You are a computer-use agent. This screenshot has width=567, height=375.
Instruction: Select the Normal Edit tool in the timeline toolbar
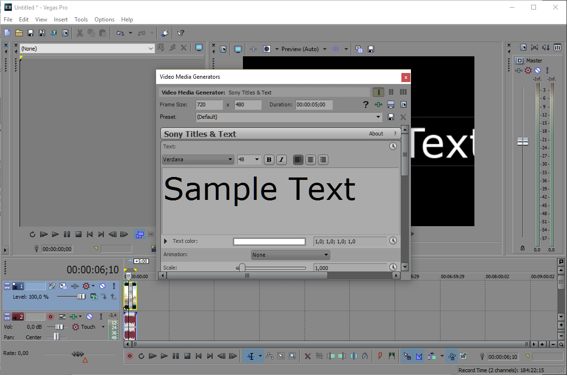pos(250,356)
